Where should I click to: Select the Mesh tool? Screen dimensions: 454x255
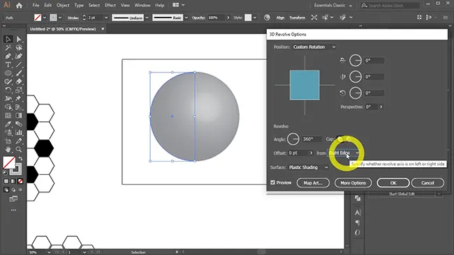(8, 116)
